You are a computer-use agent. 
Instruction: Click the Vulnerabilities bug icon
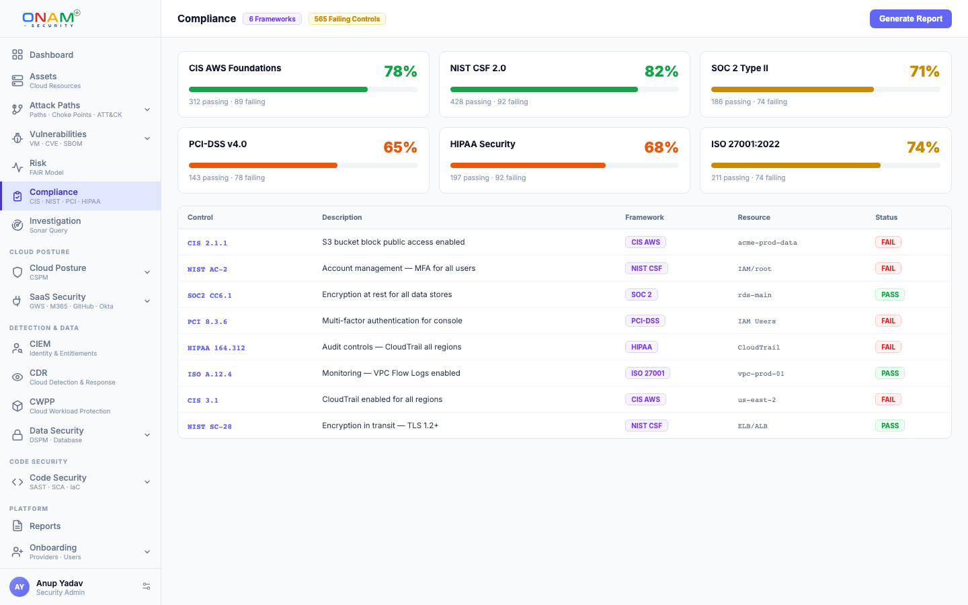17,138
